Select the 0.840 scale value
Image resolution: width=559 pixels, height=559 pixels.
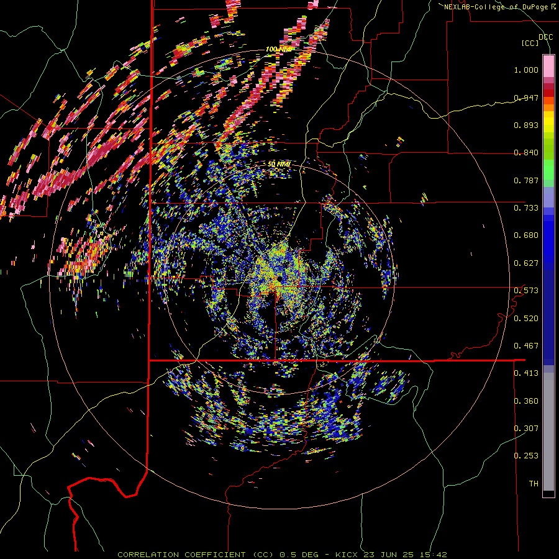(x=526, y=153)
